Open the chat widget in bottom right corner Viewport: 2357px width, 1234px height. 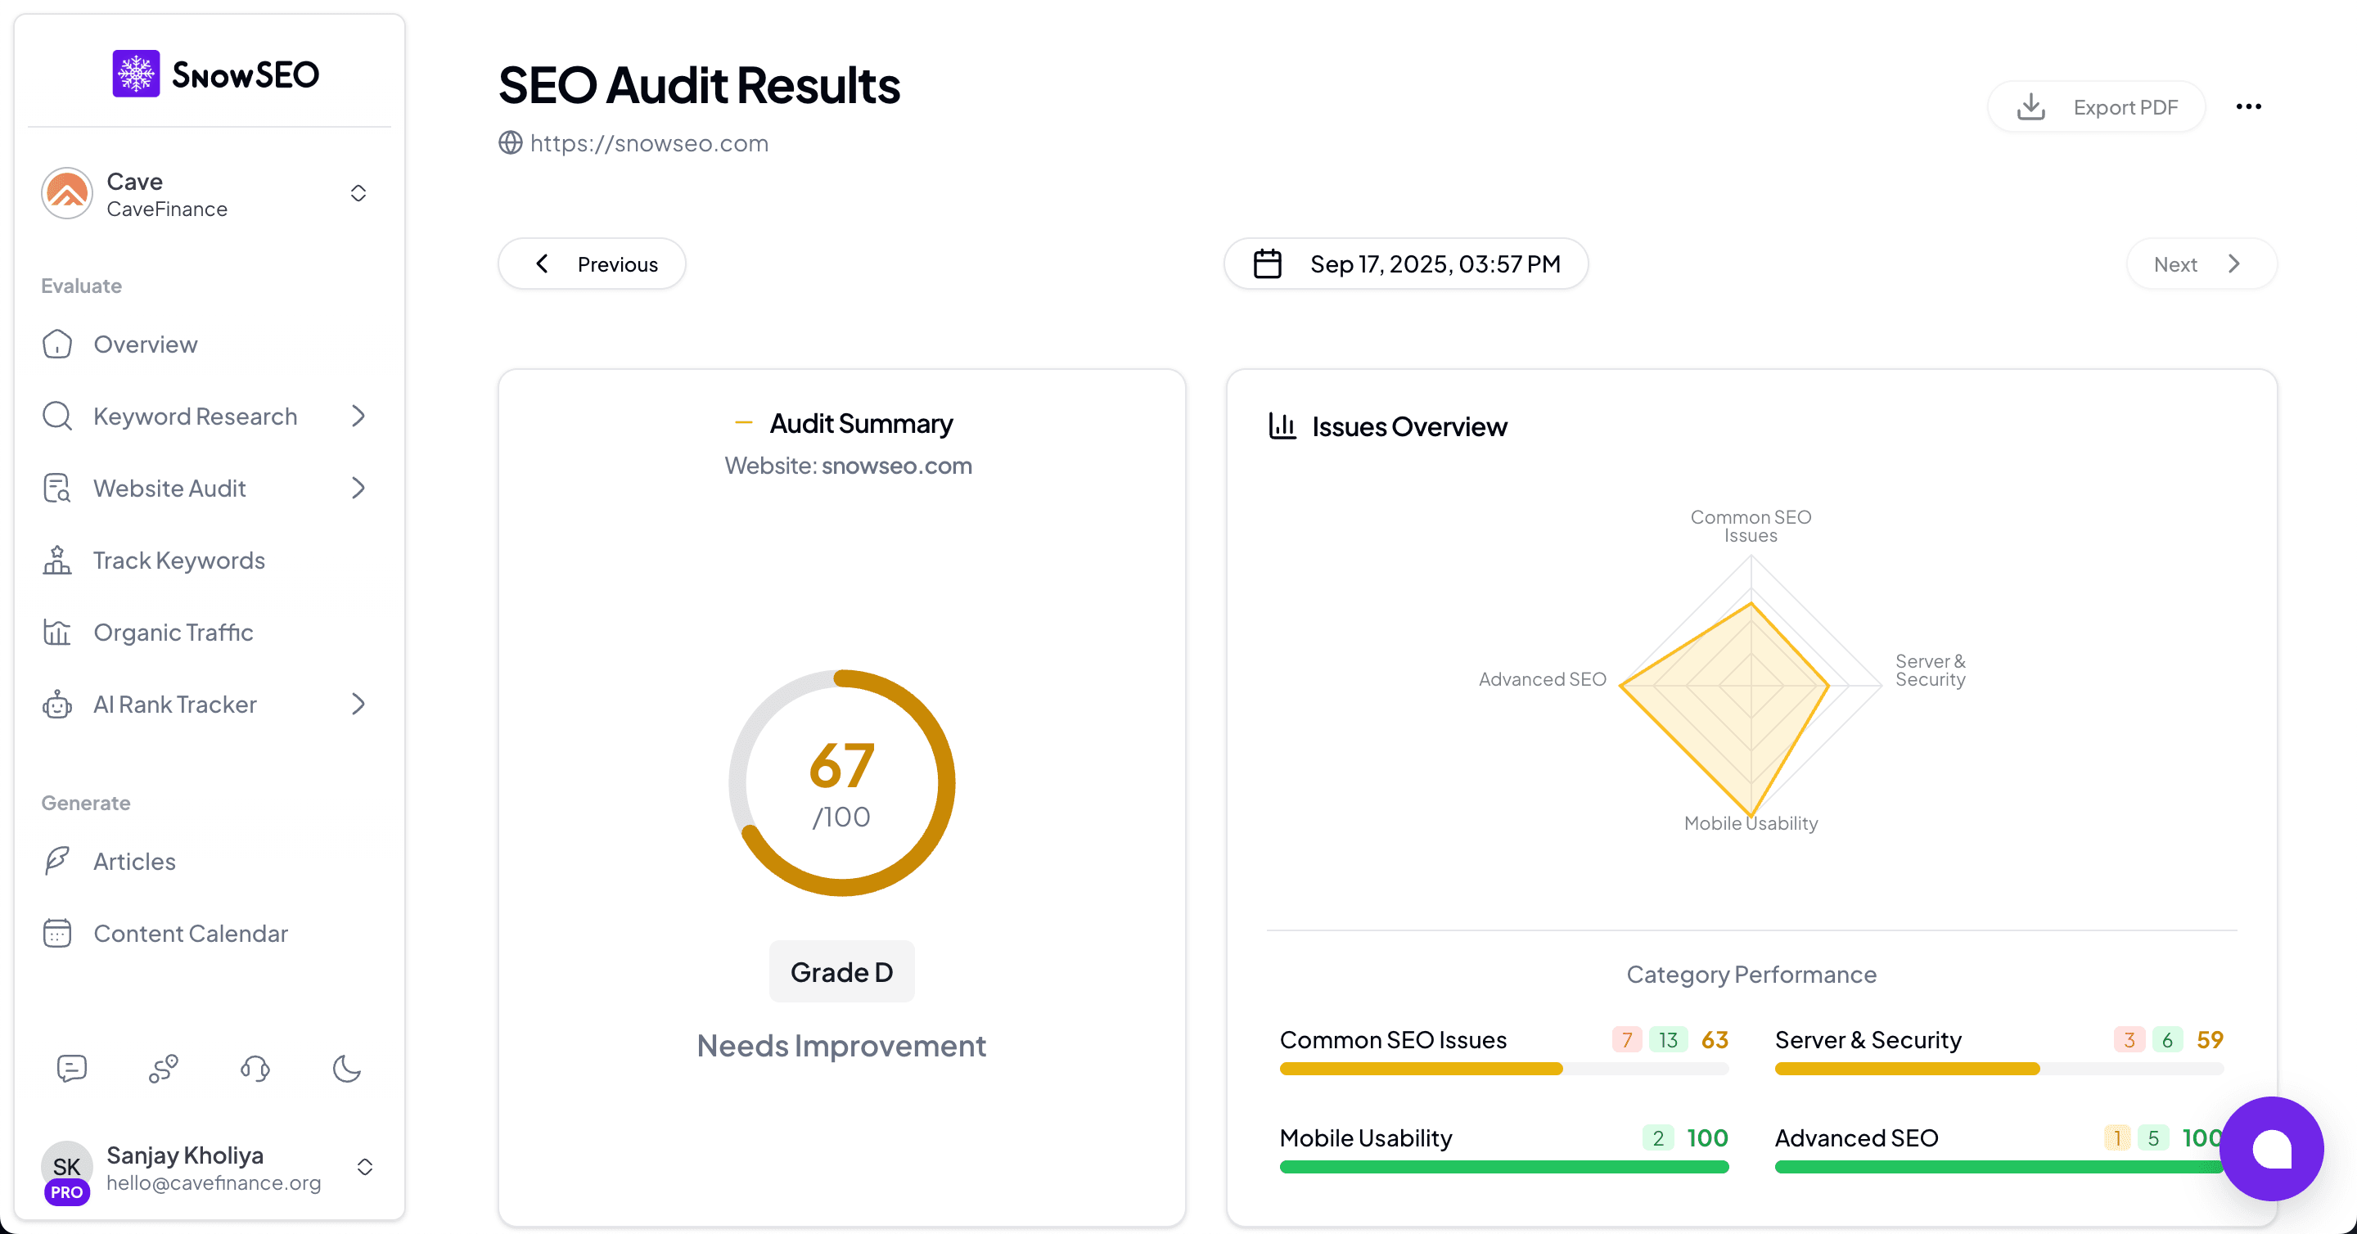pos(2272,1148)
